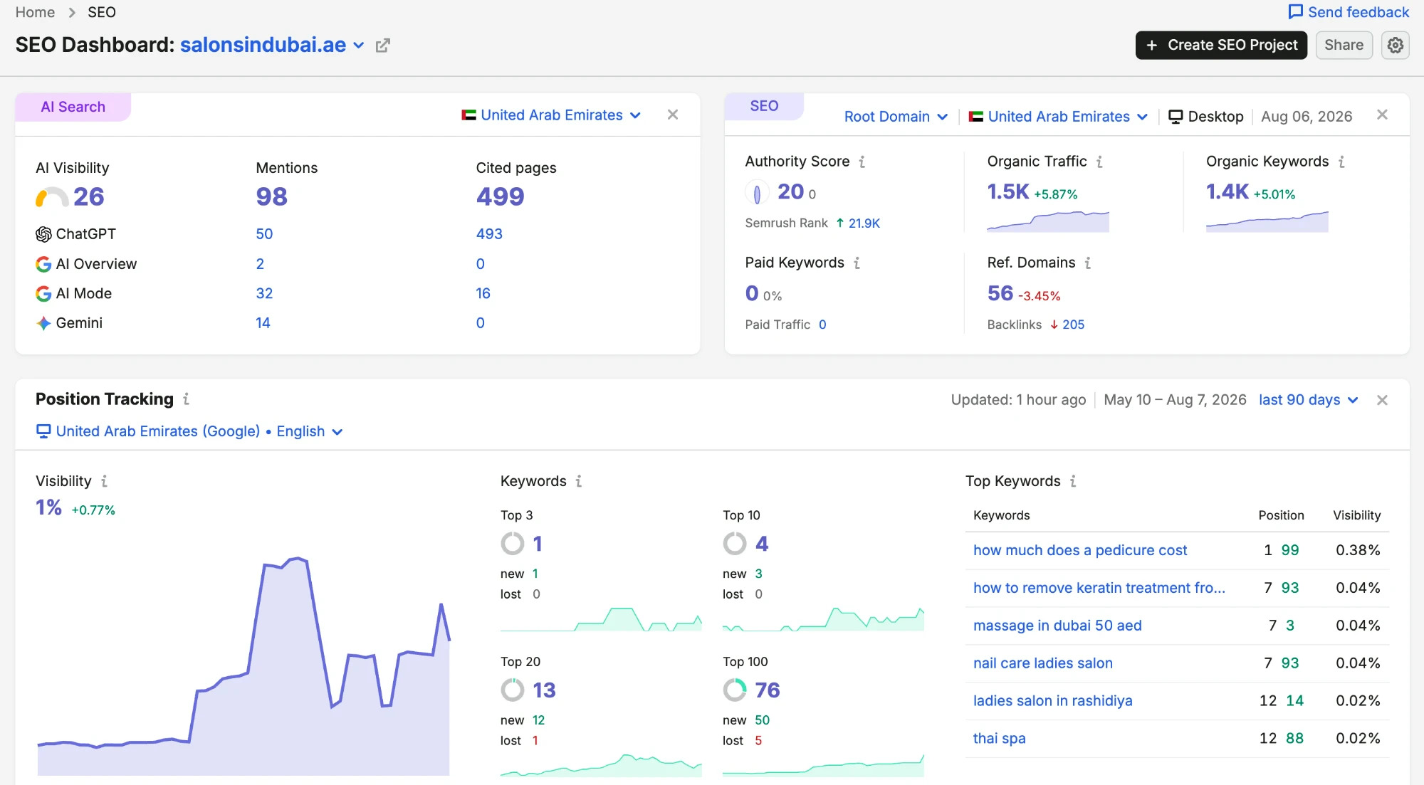1424x785 pixels.
Task: Open Ref. Domains value 56
Action: pos(1000,293)
